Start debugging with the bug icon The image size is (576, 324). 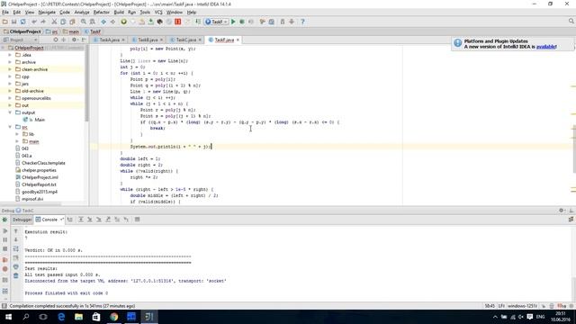pyautogui.click(x=242, y=22)
